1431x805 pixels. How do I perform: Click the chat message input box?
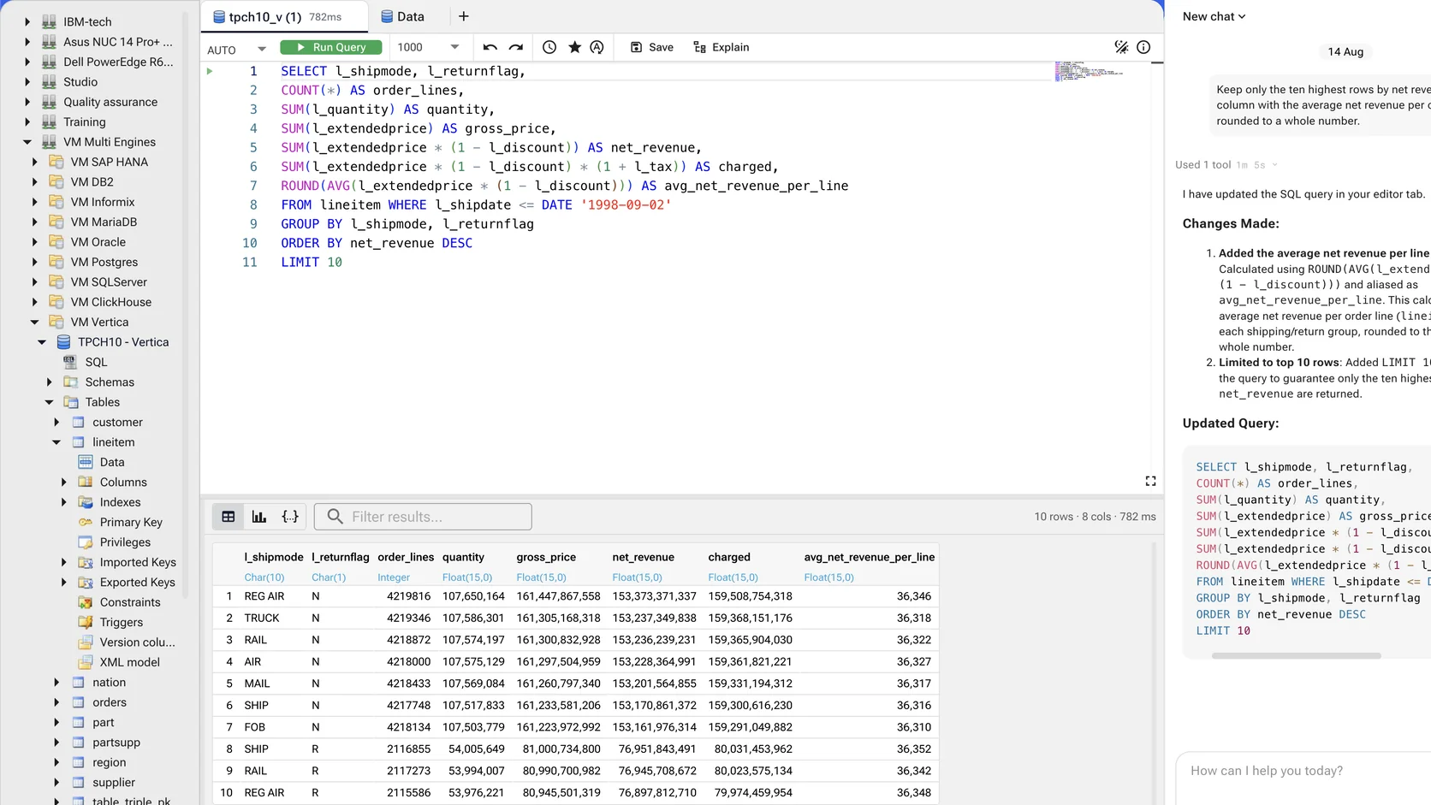1303,771
